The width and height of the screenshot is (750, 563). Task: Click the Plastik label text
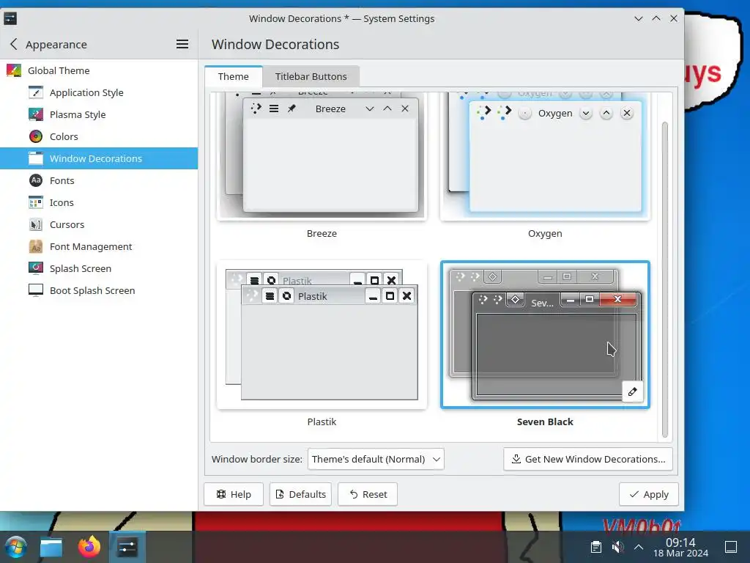tap(322, 422)
